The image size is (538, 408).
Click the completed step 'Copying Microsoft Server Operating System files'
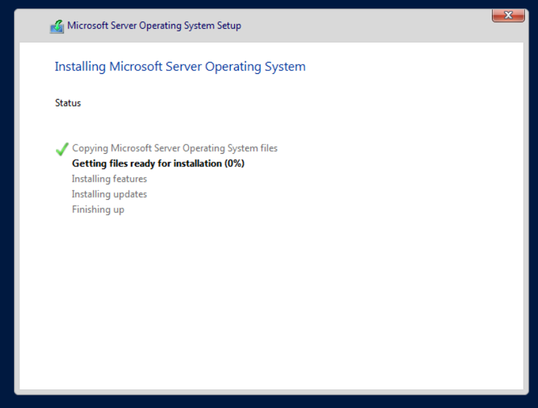174,148
